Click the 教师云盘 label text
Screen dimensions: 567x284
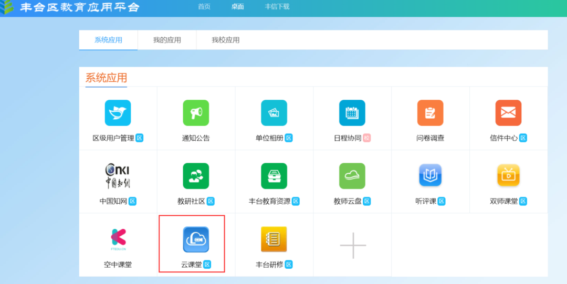click(x=348, y=202)
